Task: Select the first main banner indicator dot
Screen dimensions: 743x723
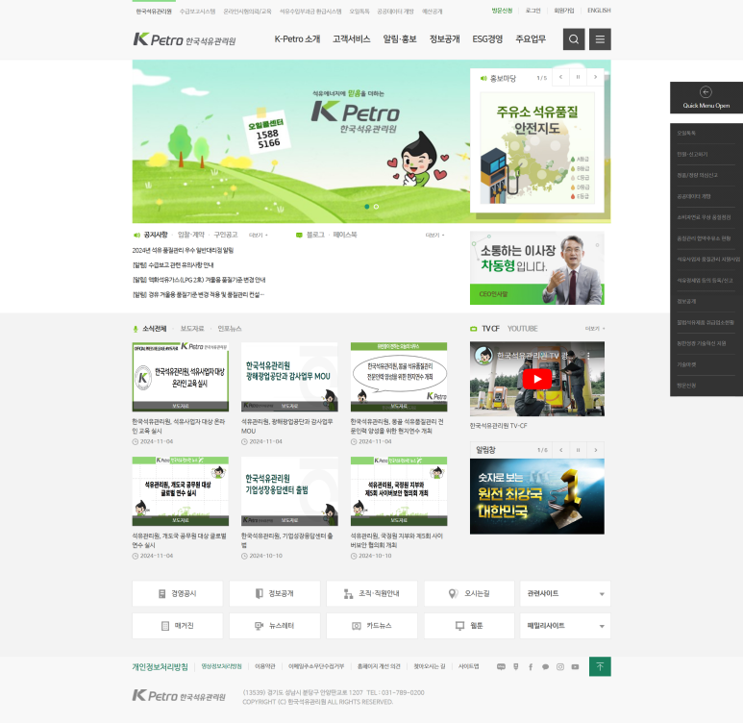Action: (367, 207)
